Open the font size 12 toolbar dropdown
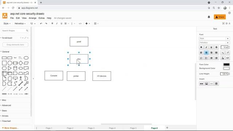Screen dimensions: 233x131 pos(33,23)
